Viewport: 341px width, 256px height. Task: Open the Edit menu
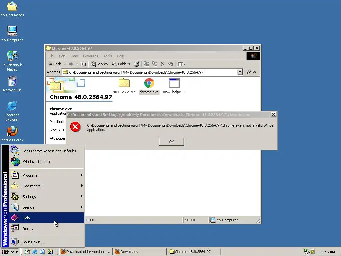[x=62, y=56]
